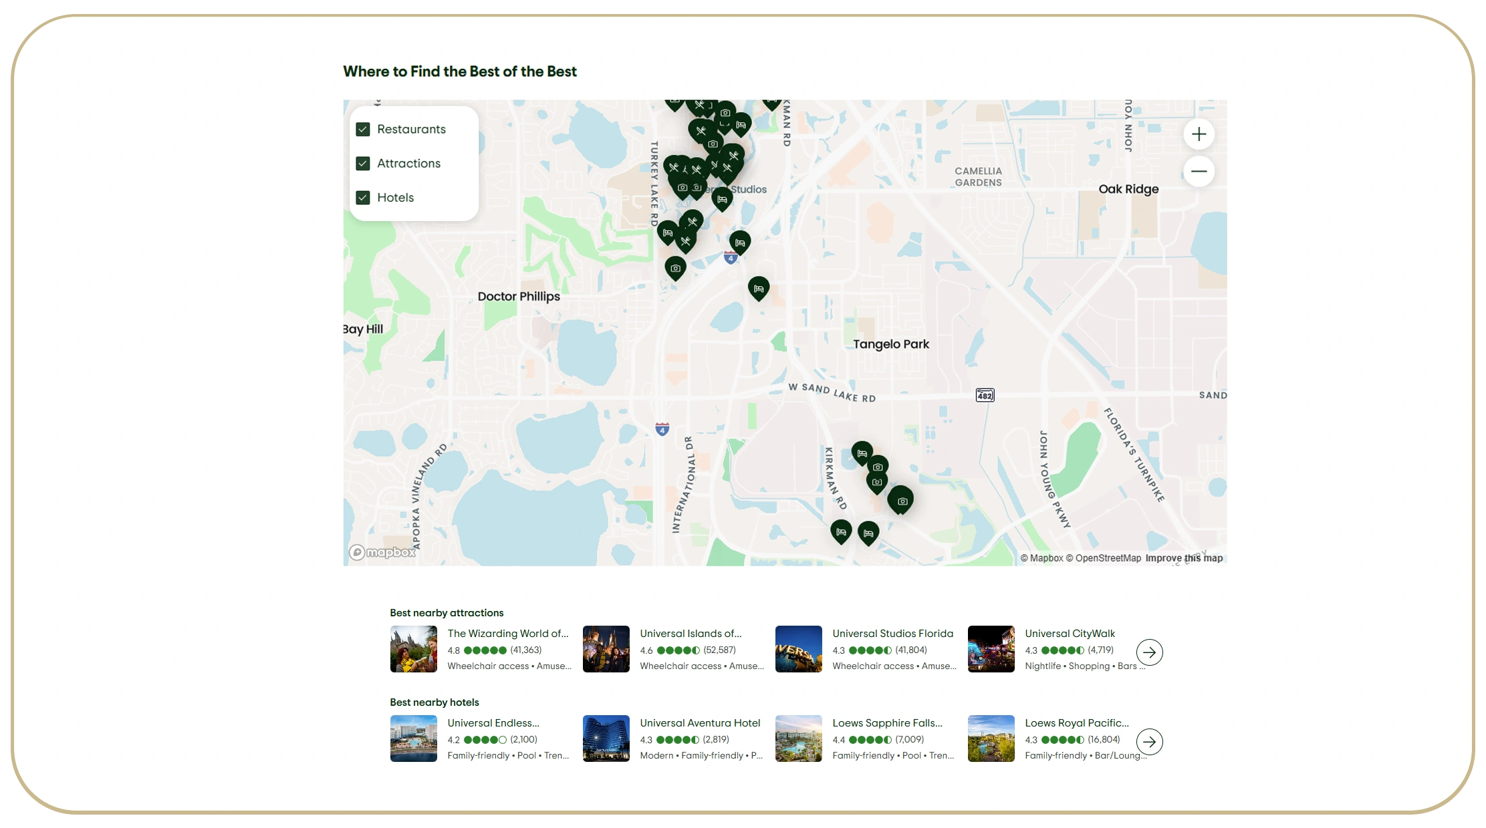The width and height of the screenshot is (1486, 828).
Task: Select the hotel pin under the Studios label
Action: [x=722, y=198]
